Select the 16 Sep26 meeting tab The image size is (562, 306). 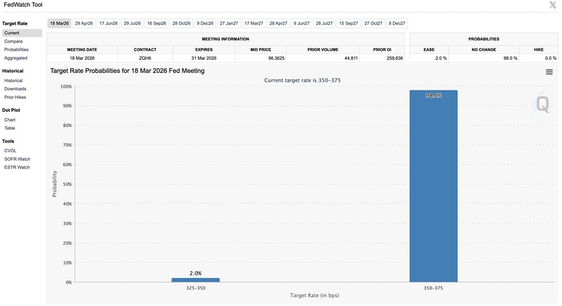156,24
